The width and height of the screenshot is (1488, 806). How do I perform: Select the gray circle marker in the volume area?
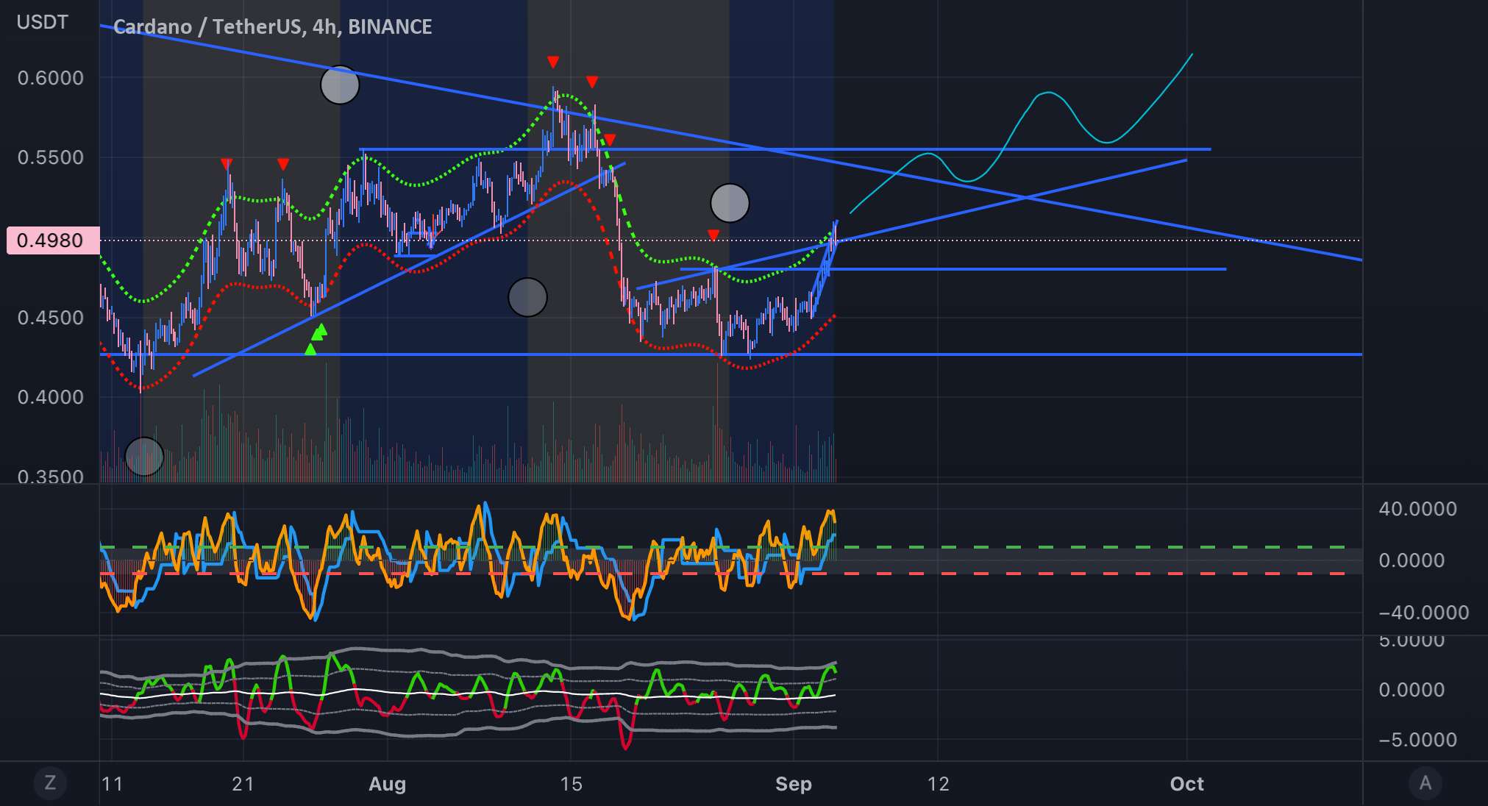coord(144,457)
